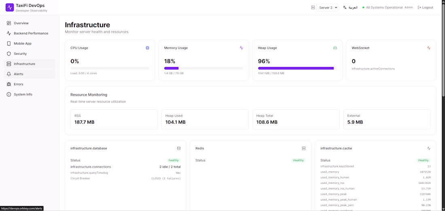Click the used_memory_rss_human row
Image resolution: width=445 pixels, height=211 pixels.
coord(375,189)
